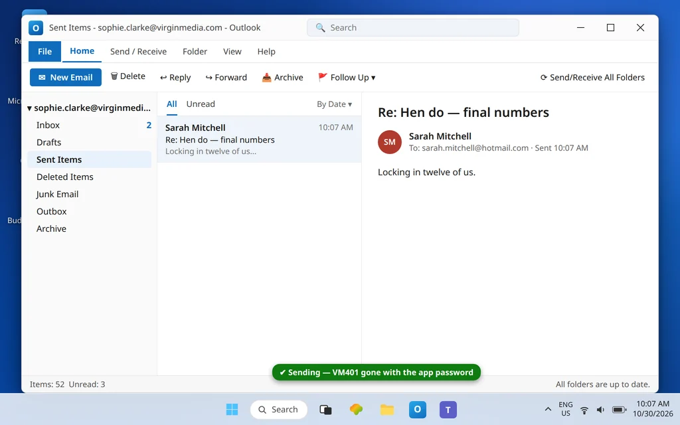Open the Follow Up flag dropdown
The height and width of the screenshot is (425, 680).
click(x=347, y=77)
